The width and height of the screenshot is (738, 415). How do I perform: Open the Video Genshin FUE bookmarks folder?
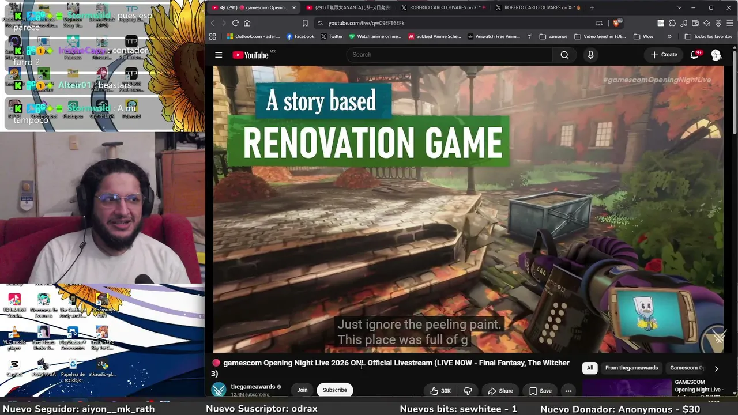click(x=600, y=36)
